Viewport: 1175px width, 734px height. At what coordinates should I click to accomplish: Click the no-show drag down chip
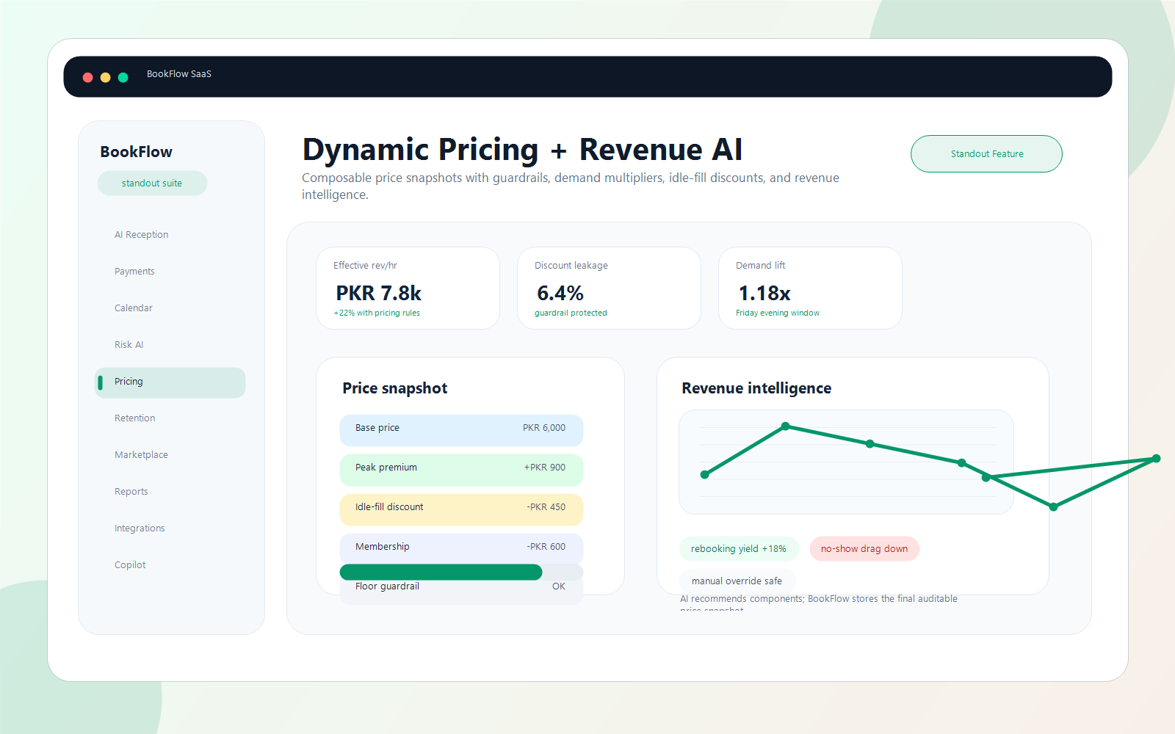(864, 549)
